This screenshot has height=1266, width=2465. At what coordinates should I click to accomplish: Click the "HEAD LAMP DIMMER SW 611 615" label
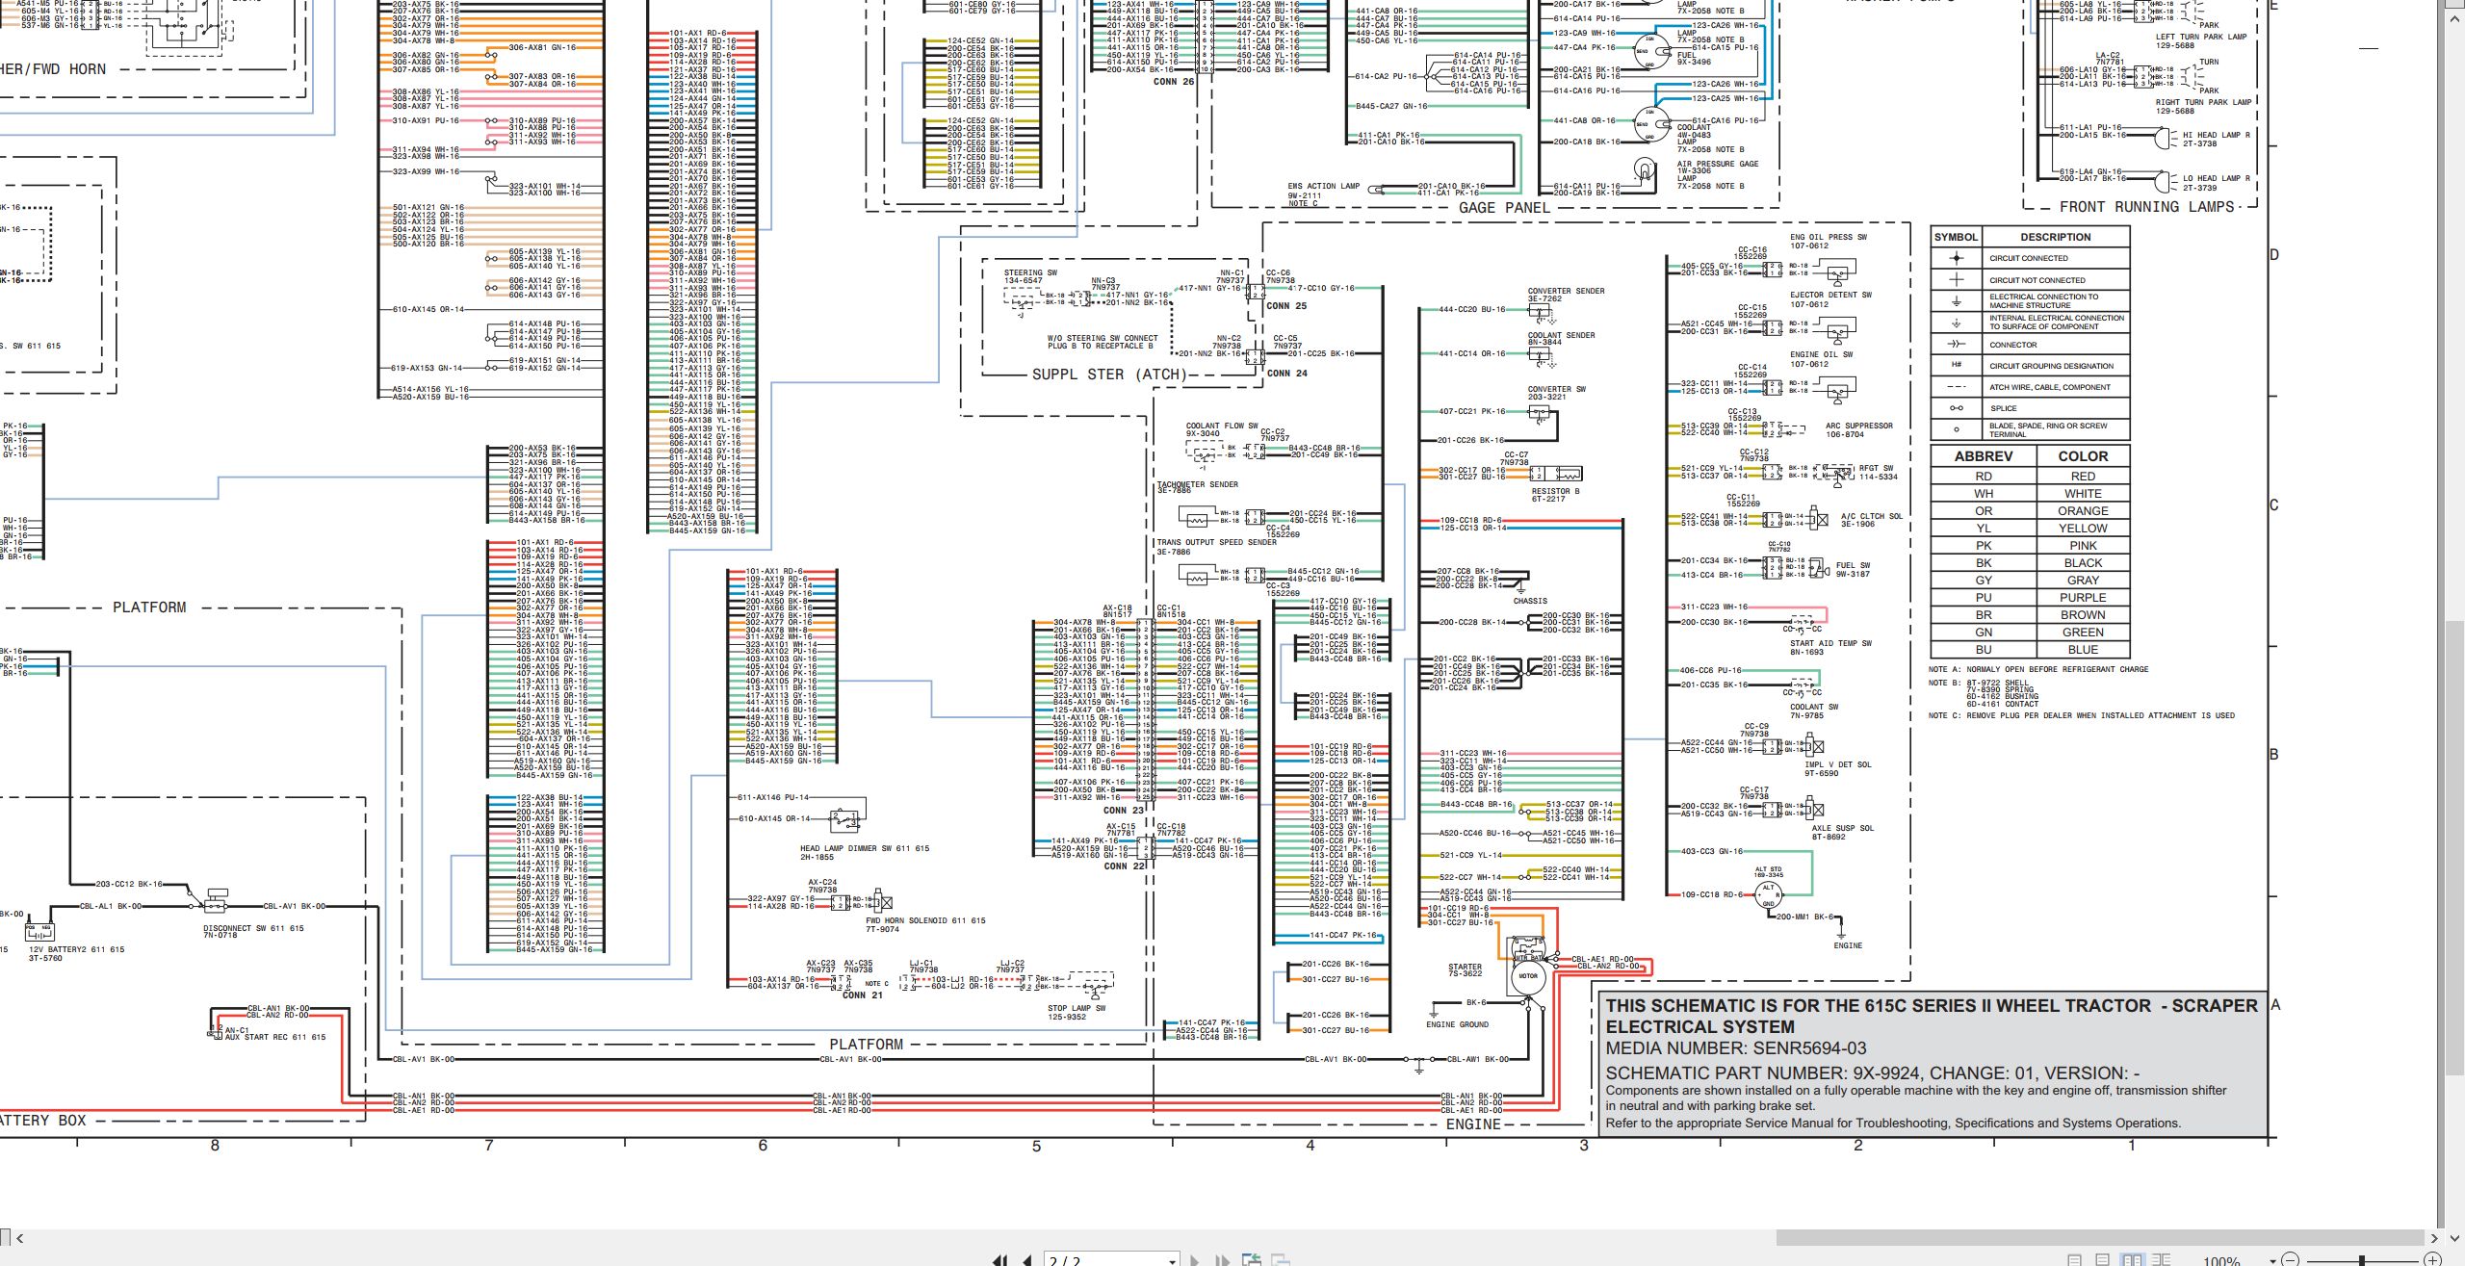865,848
